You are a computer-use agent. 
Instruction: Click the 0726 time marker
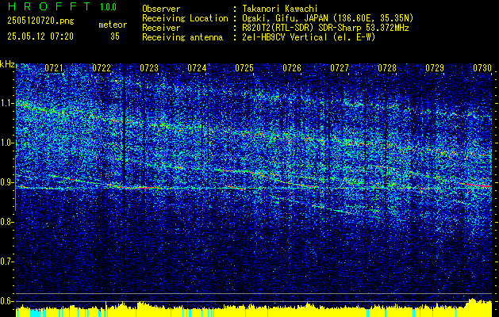tap(292, 68)
